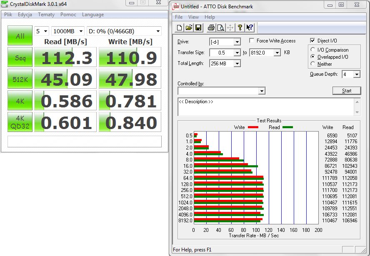Open the Pomoc menu

[x=68, y=15]
